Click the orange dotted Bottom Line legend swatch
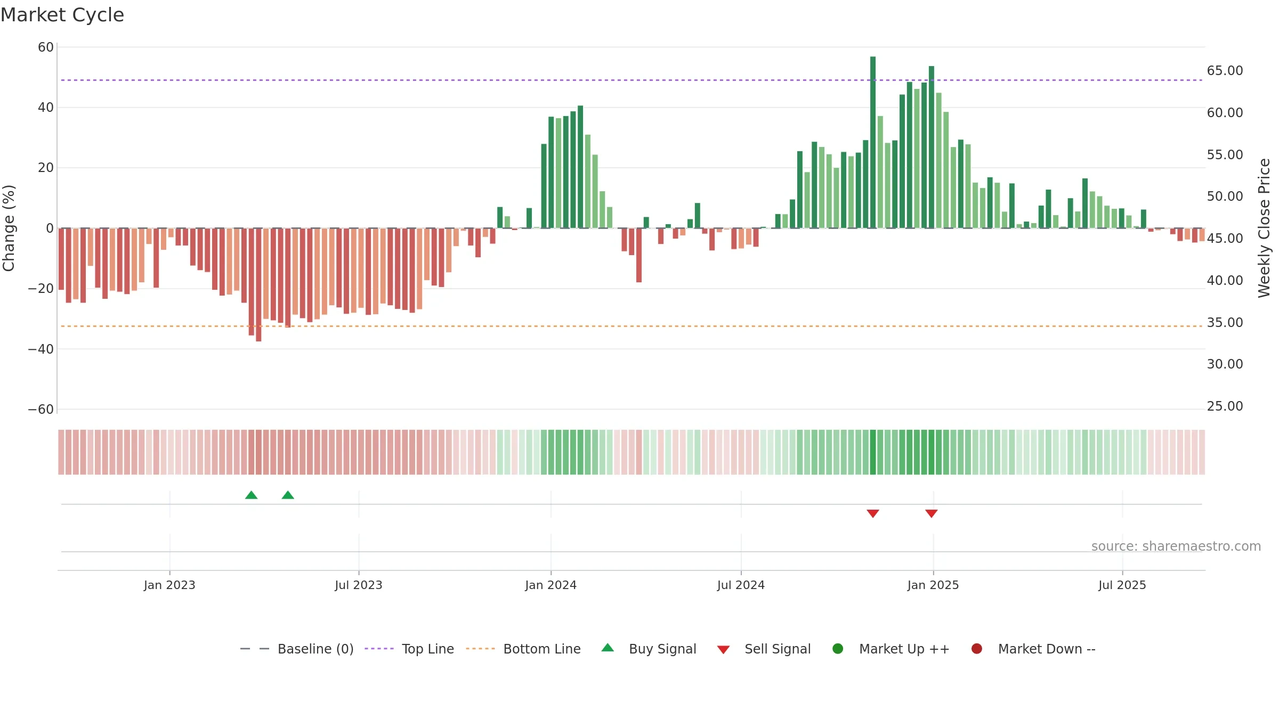 pos(480,649)
